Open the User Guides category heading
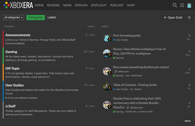Image resolution: width=195 pixels, height=126 pixels. coord(14,85)
